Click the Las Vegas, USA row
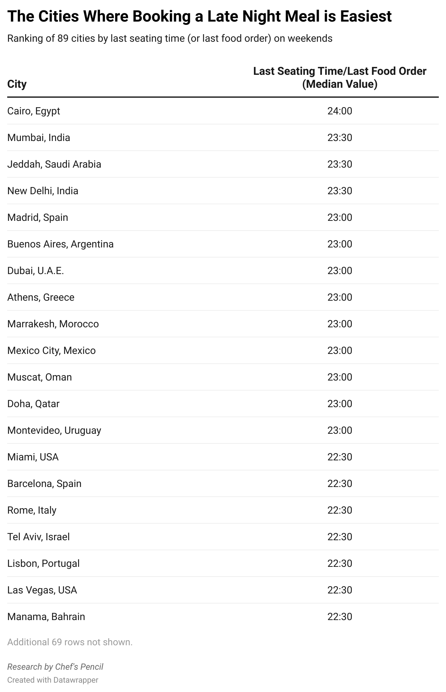 [x=42, y=590]
